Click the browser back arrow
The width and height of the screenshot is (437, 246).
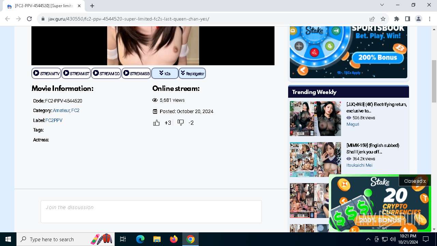pyautogui.click(x=8, y=19)
